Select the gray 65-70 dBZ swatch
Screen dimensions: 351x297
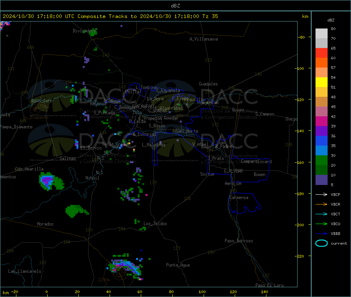click(321, 43)
